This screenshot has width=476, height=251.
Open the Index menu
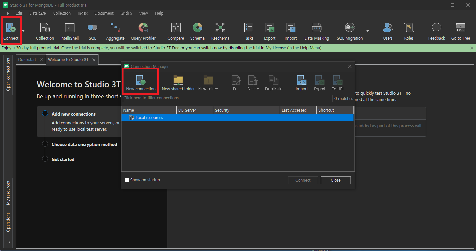pyautogui.click(x=82, y=13)
